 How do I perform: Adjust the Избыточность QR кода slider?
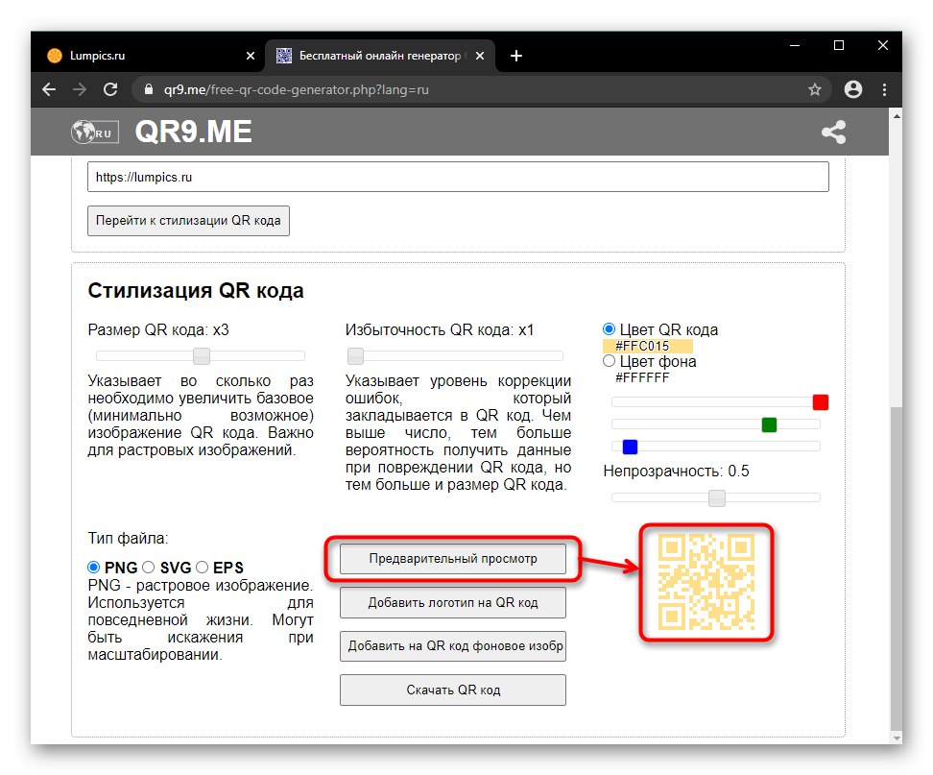355,356
